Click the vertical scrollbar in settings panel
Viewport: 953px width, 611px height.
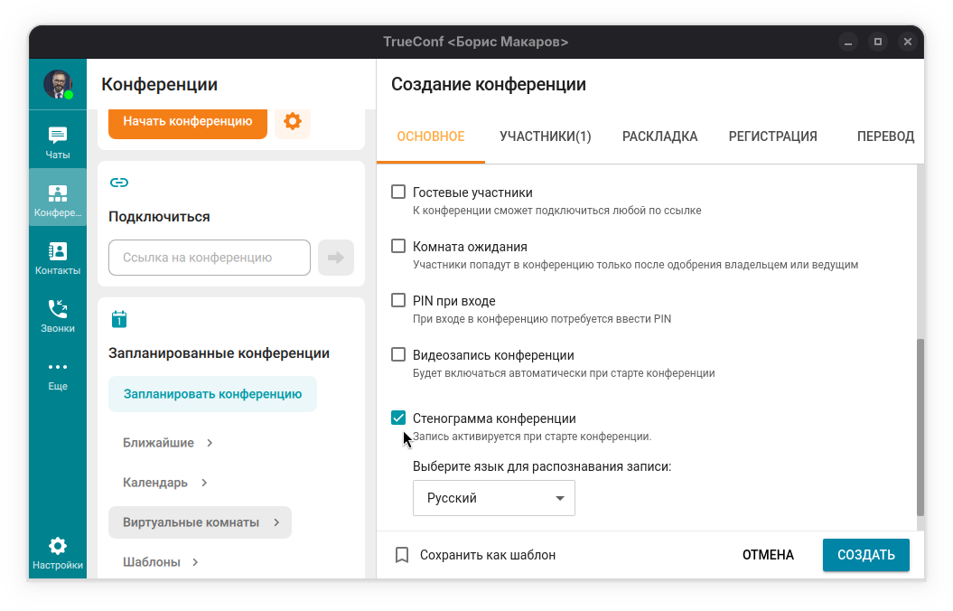920,425
